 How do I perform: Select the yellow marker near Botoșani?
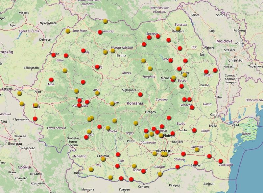pos(178,29)
